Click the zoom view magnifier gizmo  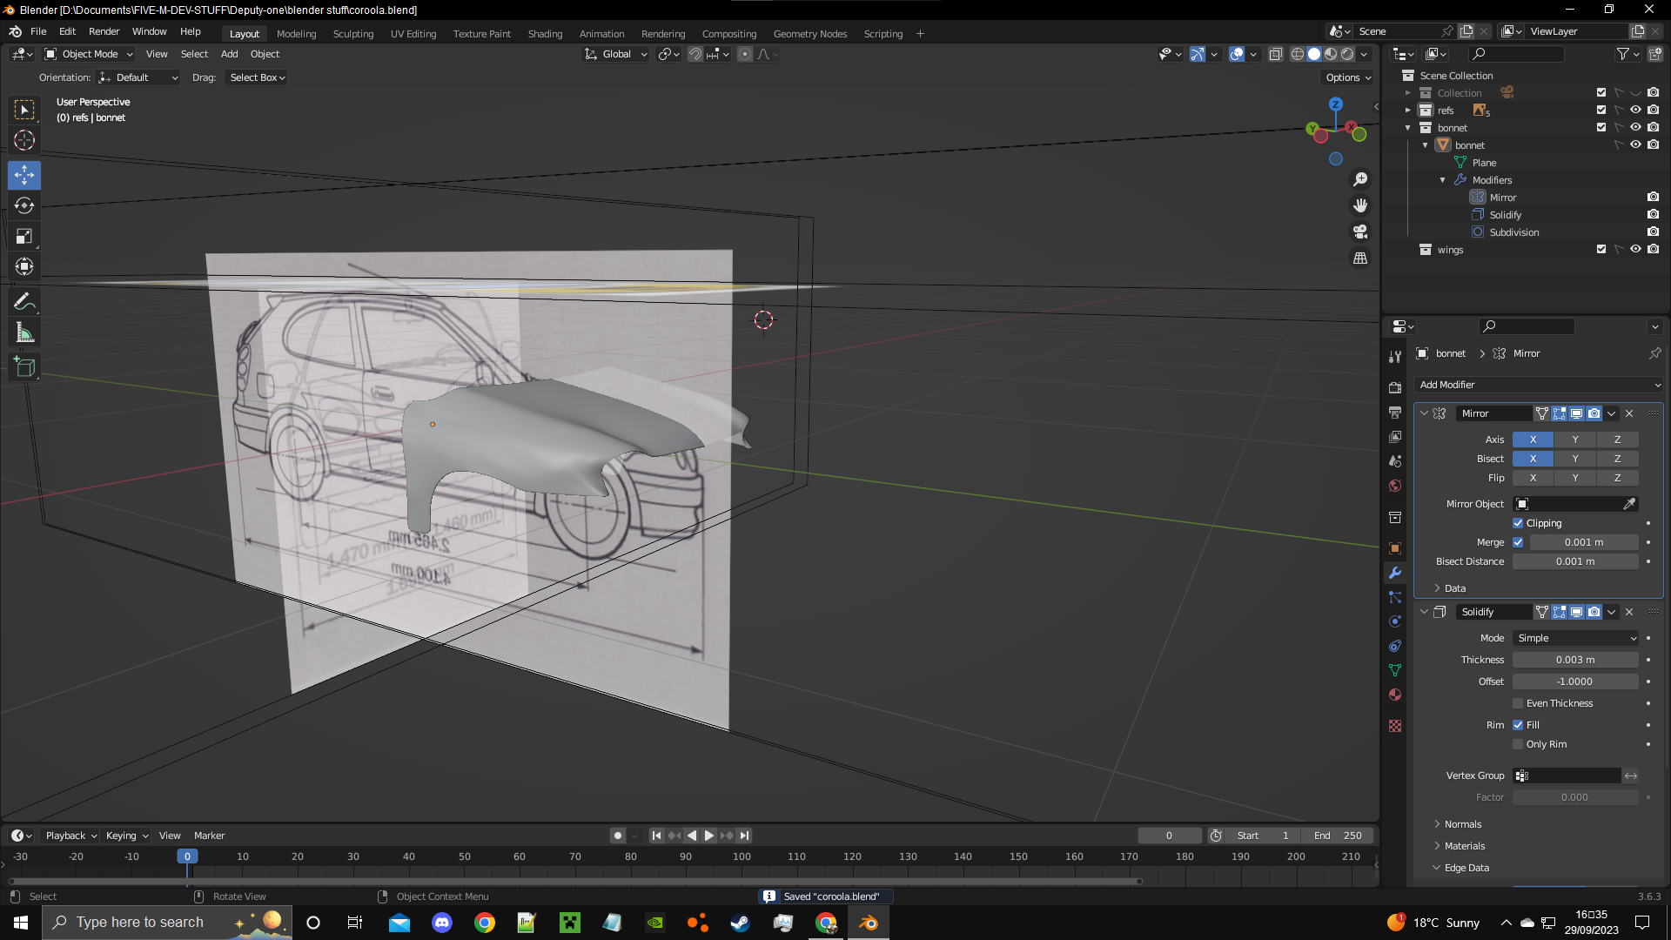coord(1360,179)
